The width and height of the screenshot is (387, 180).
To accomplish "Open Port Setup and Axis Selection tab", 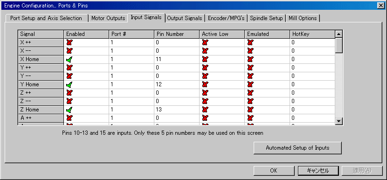I will pyautogui.click(x=46, y=18).
